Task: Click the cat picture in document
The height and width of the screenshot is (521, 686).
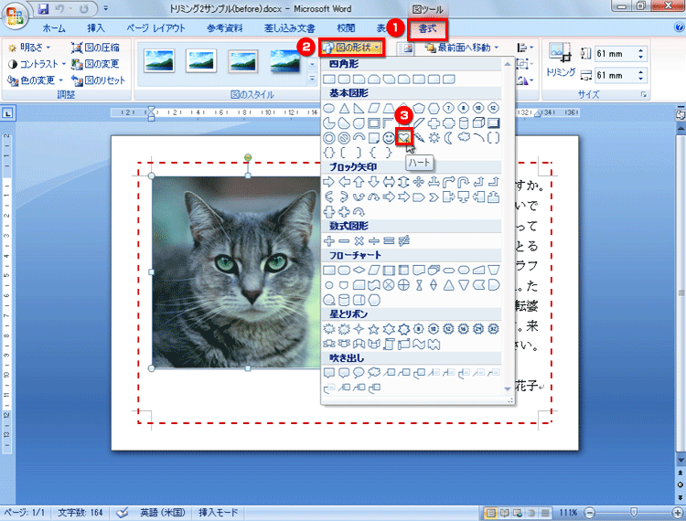Action: (x=237, y=271)
